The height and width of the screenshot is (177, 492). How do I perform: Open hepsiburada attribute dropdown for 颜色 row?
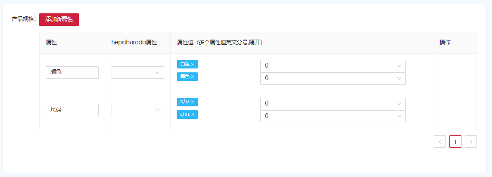138,72
